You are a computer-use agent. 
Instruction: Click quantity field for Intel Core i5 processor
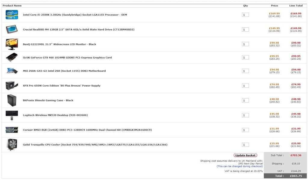pos(245,15)
